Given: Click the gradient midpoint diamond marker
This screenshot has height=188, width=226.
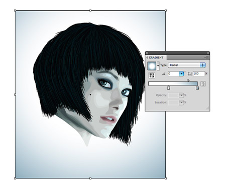Looking at the screenshot, I should (x=188, y=80).
